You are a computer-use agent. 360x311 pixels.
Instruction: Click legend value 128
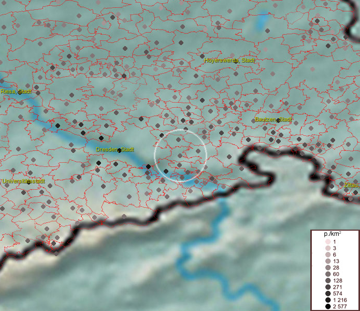point(338,280)
